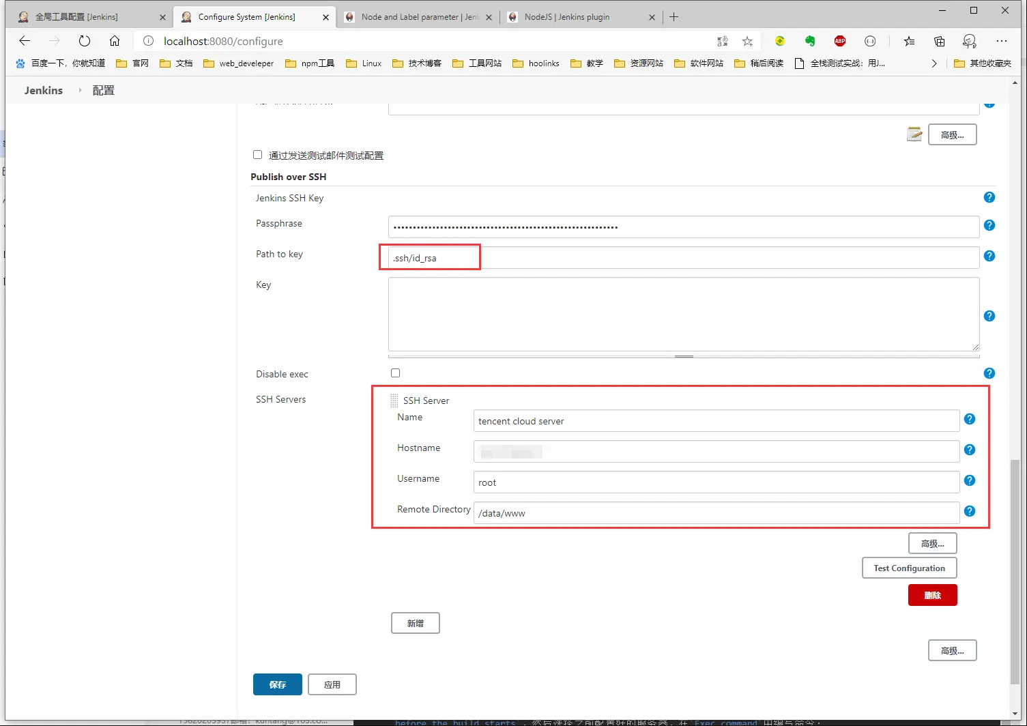Go to browser home page
Image resolution: width=1027 pixels, height=726 pixels.
pos(115,41)
